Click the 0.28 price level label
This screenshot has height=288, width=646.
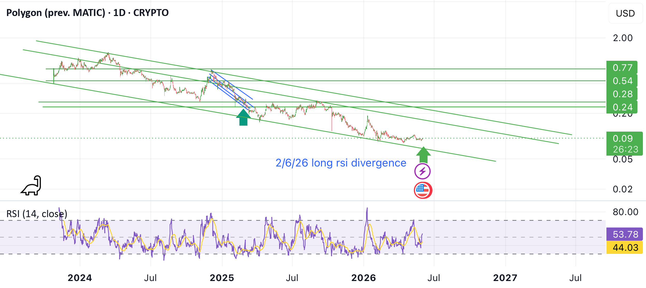(x=622, y=94)
